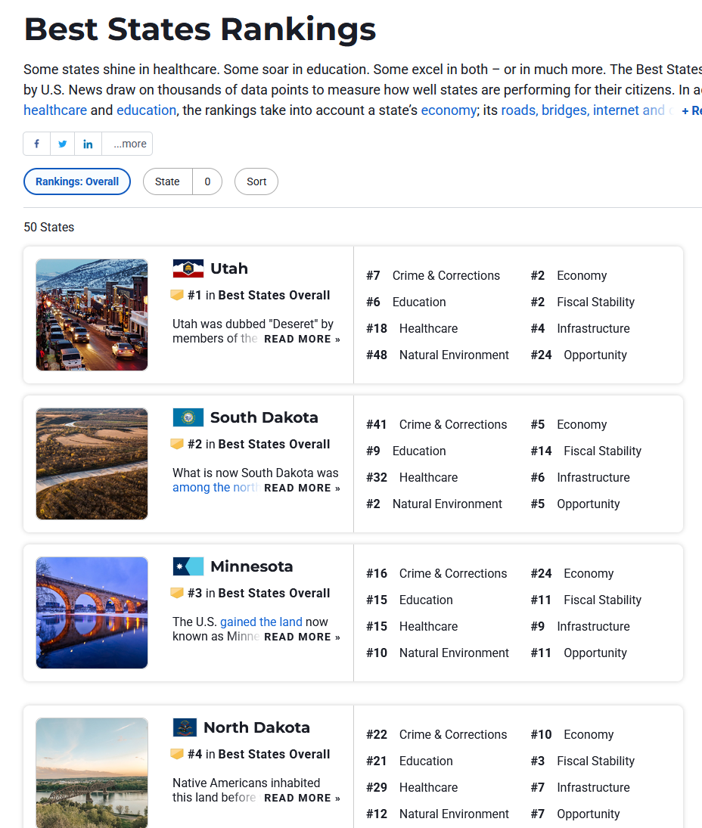Click READ MORE under Utah description

302,339
